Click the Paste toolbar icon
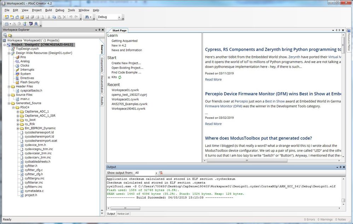The height and width of the screenshot is (224, 353). (59, 17)
